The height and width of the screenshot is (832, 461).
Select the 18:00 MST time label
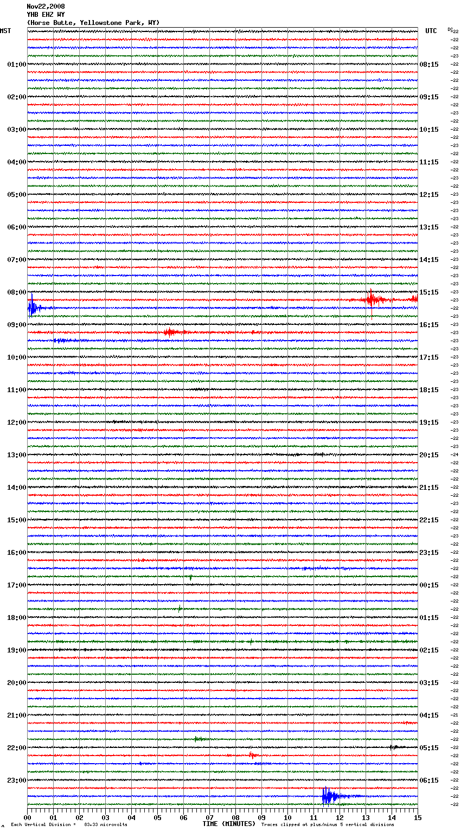tap(17, 618)
